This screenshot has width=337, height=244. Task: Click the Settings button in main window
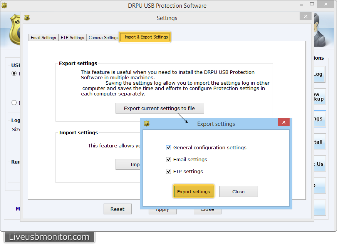click(x=320, y=119)
